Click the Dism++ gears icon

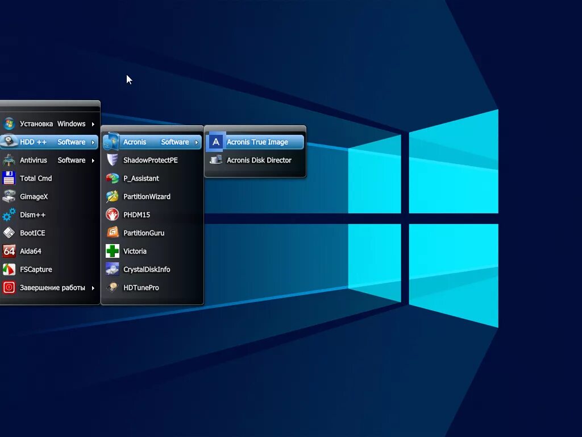[x=9, y=215]
